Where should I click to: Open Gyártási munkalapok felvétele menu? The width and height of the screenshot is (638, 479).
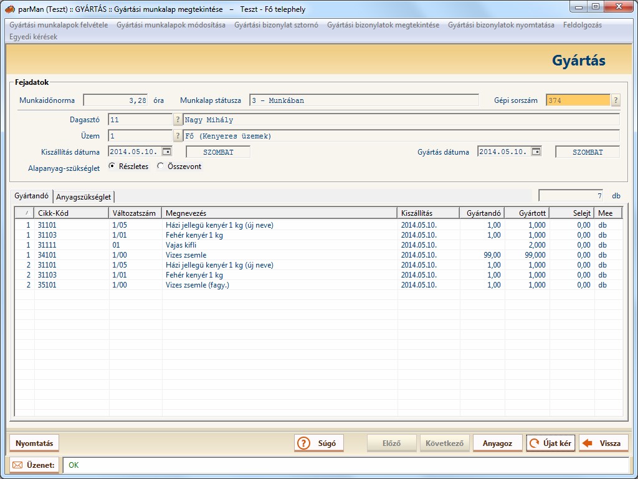59,25
